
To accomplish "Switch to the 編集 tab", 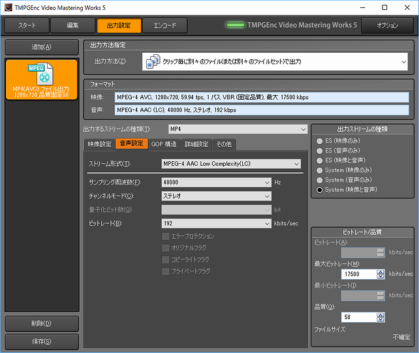I will 72,25.
